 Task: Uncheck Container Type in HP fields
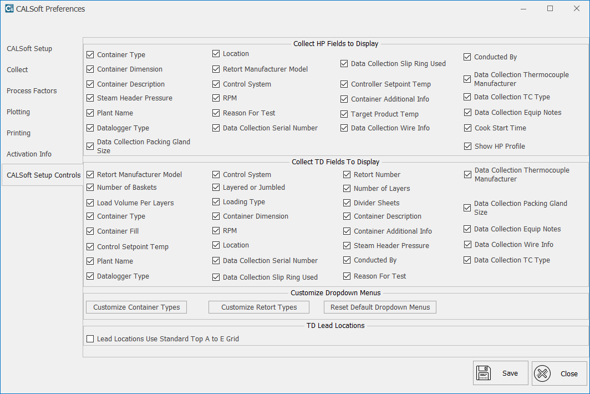(90, 54)
